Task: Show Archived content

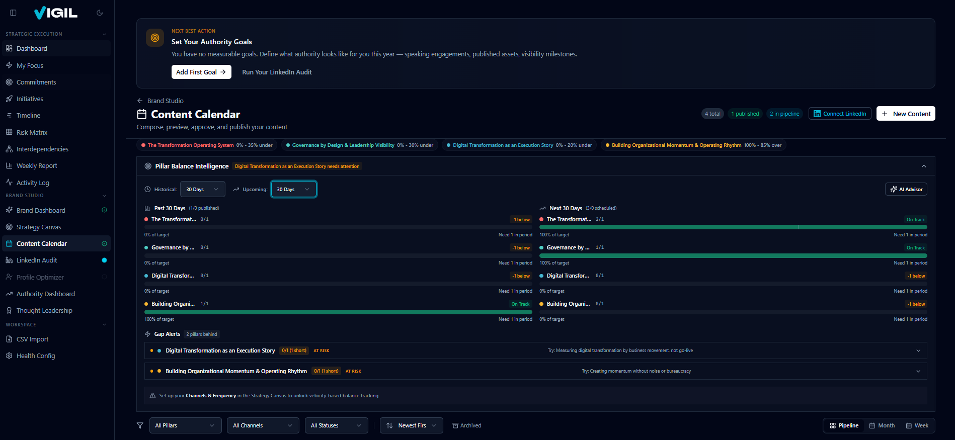Action: [466, 425]
